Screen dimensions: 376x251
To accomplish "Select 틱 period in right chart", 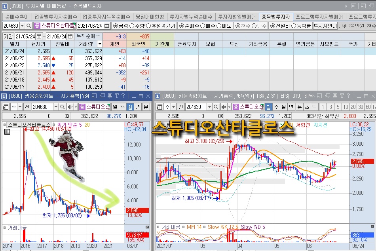I will [314, 107].
